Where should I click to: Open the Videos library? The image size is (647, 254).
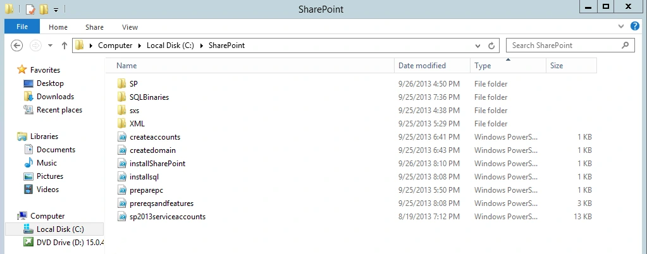47,190
